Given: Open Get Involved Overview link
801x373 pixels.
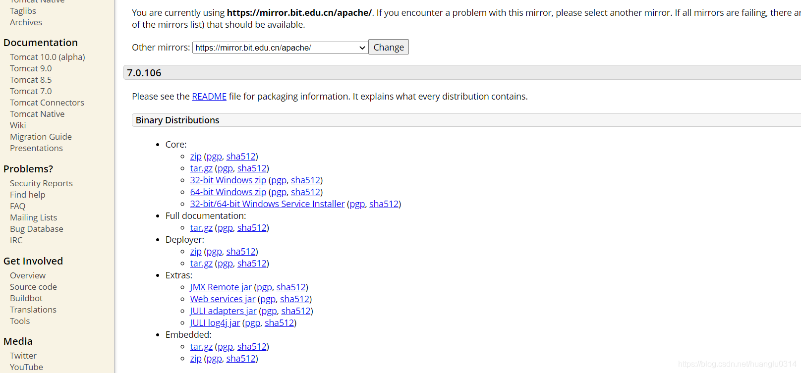Looking at the screenshot, I should 28,275.
